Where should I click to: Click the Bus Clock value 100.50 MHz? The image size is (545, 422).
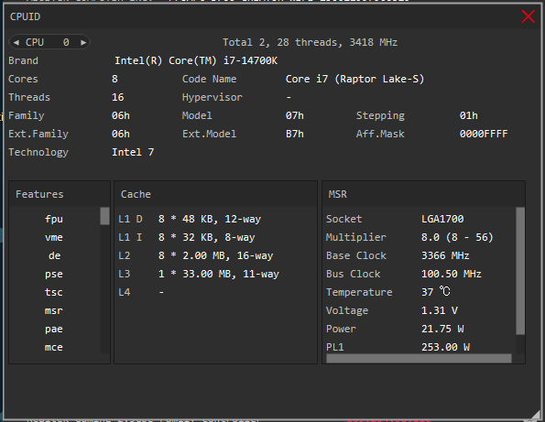pyautogui.click(x=452, y=274)
